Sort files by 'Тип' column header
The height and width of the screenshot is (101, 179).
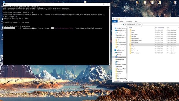168,27
